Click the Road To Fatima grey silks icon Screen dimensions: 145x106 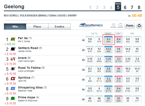(13, 69)
